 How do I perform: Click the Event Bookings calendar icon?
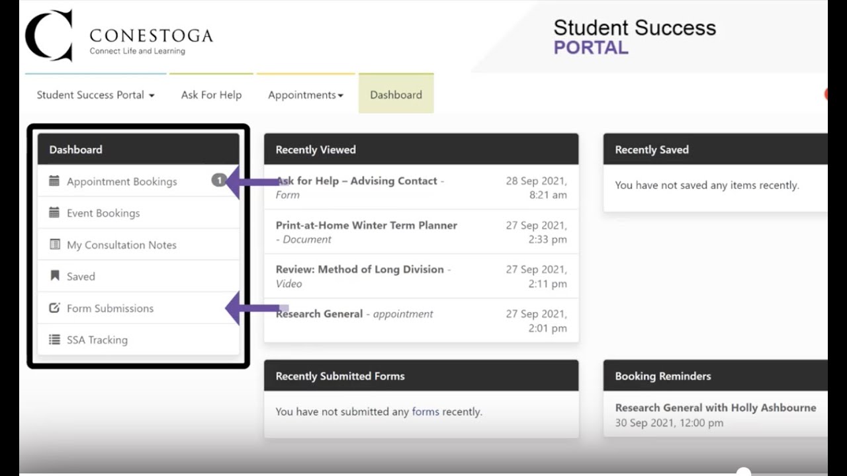54,213
